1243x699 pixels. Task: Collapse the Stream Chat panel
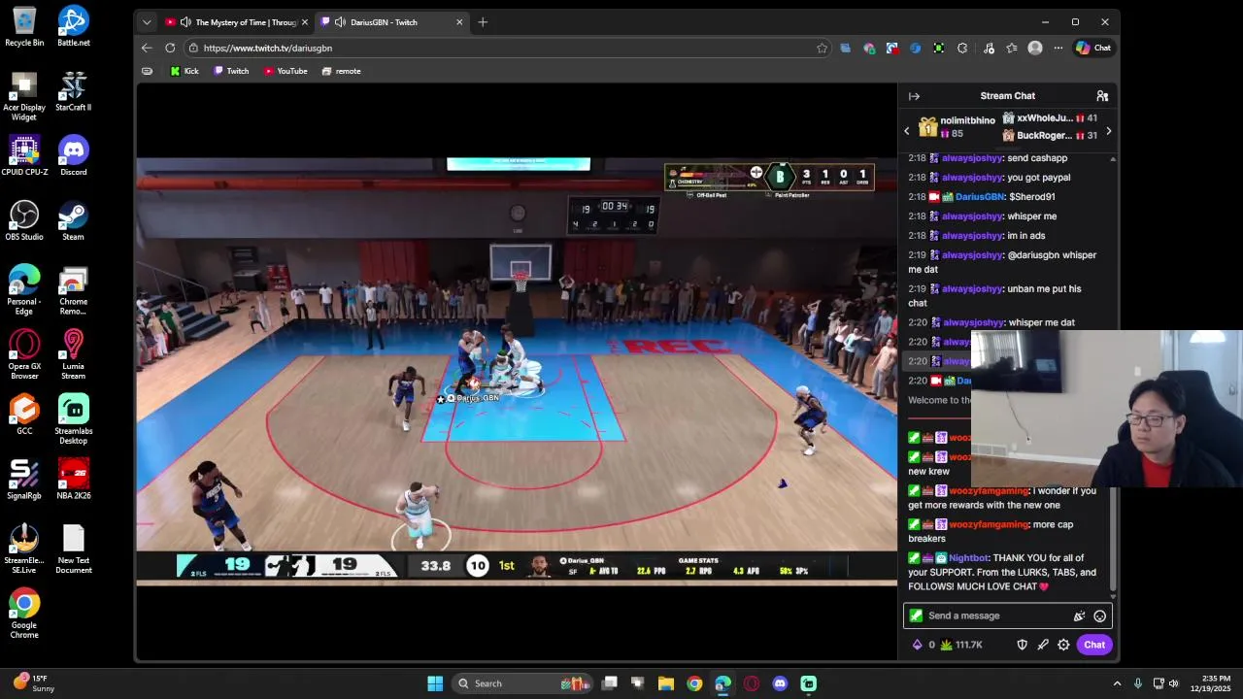click(x=914, y=96)
